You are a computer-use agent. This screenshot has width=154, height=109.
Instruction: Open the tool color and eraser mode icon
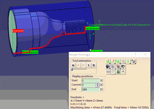pyautogui.click(x=133, y=61)
